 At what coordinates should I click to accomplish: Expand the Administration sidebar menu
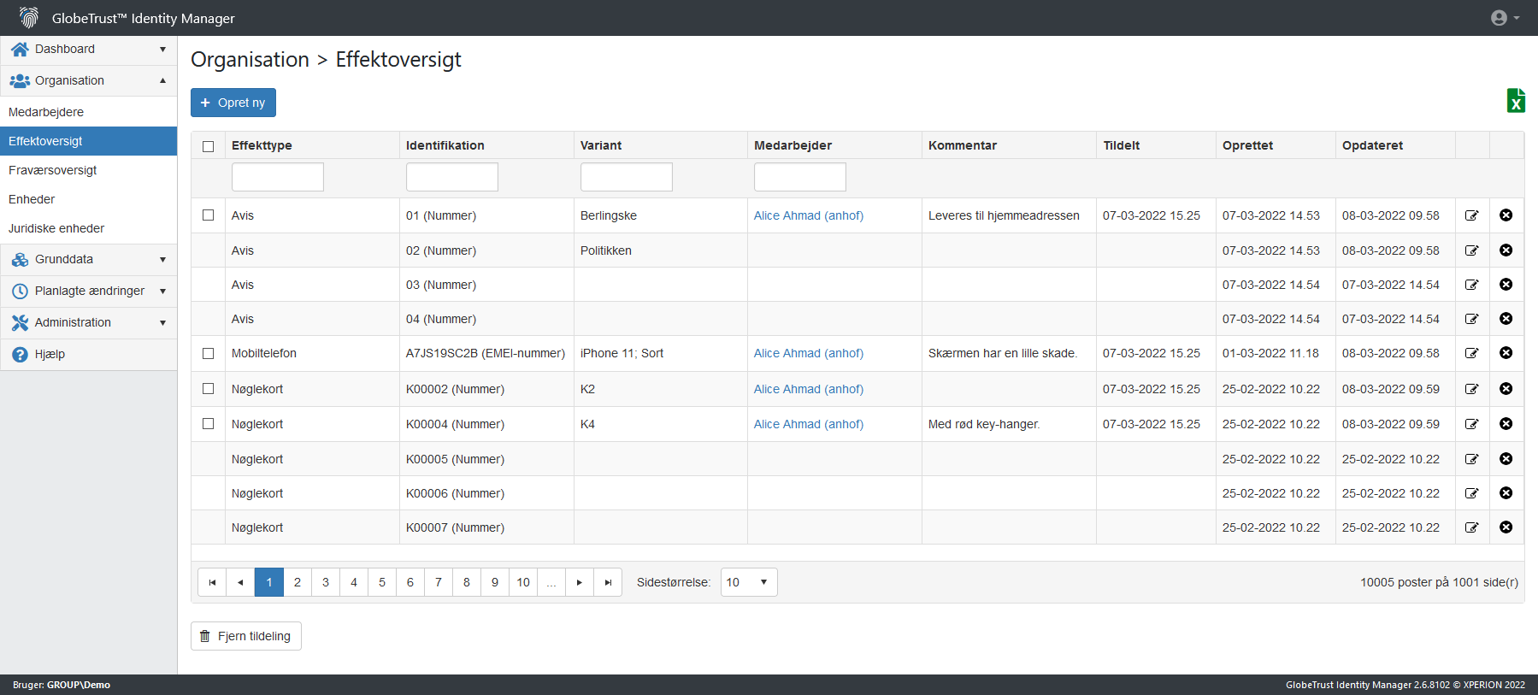pos(89,323)
